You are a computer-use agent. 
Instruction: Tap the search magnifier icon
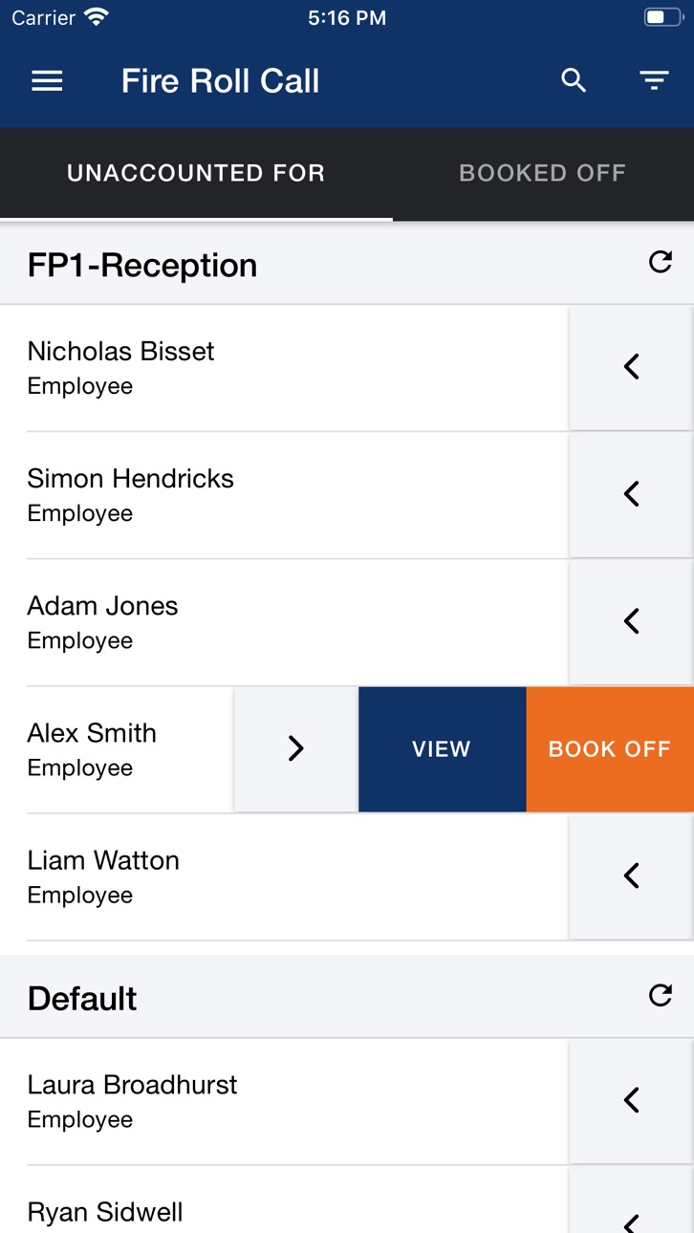[x=574, y=81]
